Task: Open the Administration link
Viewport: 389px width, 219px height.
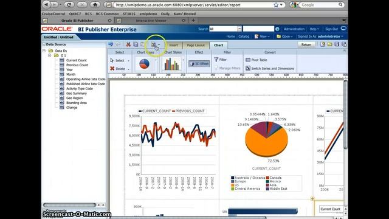Action: 294,29
